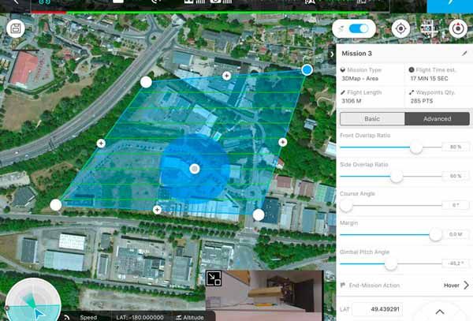Viewport: 473px width, 321px height.
Task: Click the plus handle on the left polygon edge
Action: click(100, 143)
